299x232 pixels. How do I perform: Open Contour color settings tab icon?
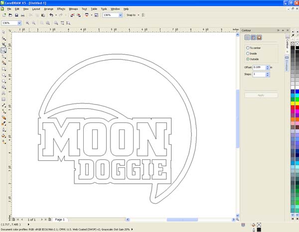pyautogui.click(x=253, y=37)
